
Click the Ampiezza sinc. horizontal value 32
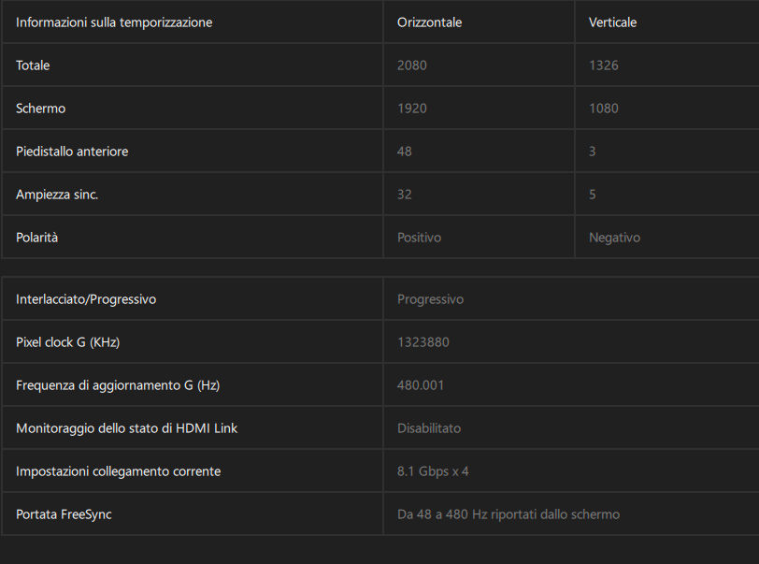coord(404,195)
